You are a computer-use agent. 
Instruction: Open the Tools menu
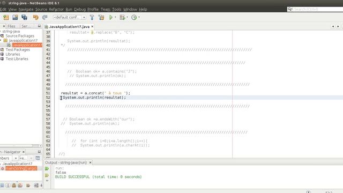[x=117, y=9]
